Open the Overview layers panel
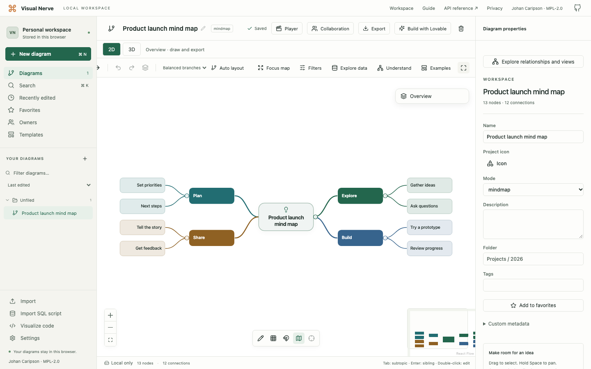 tap(432, 96)
